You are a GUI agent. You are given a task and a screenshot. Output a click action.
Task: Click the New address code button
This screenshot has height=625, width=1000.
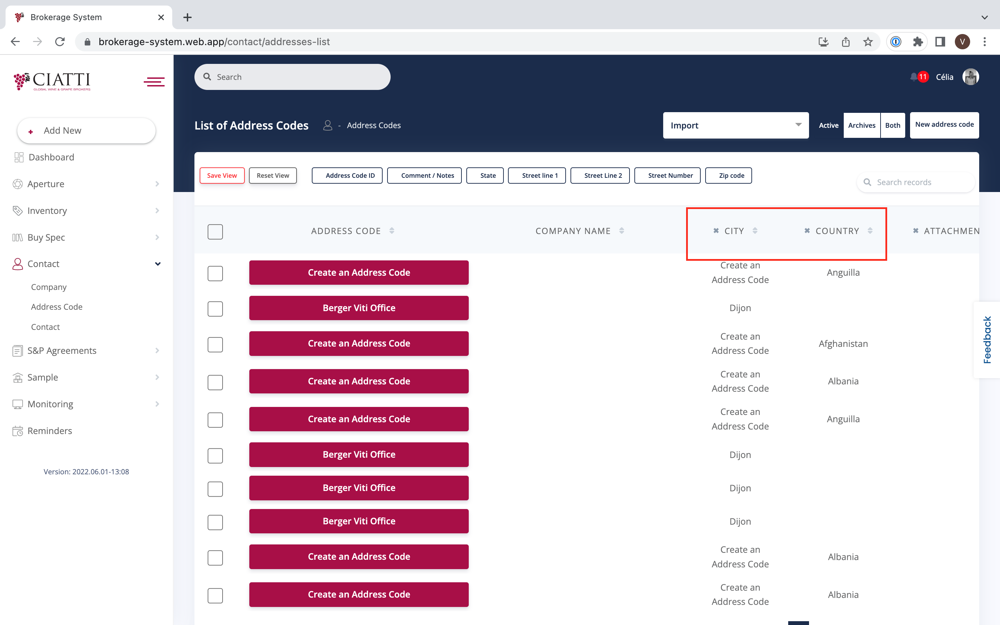(944, 125)
